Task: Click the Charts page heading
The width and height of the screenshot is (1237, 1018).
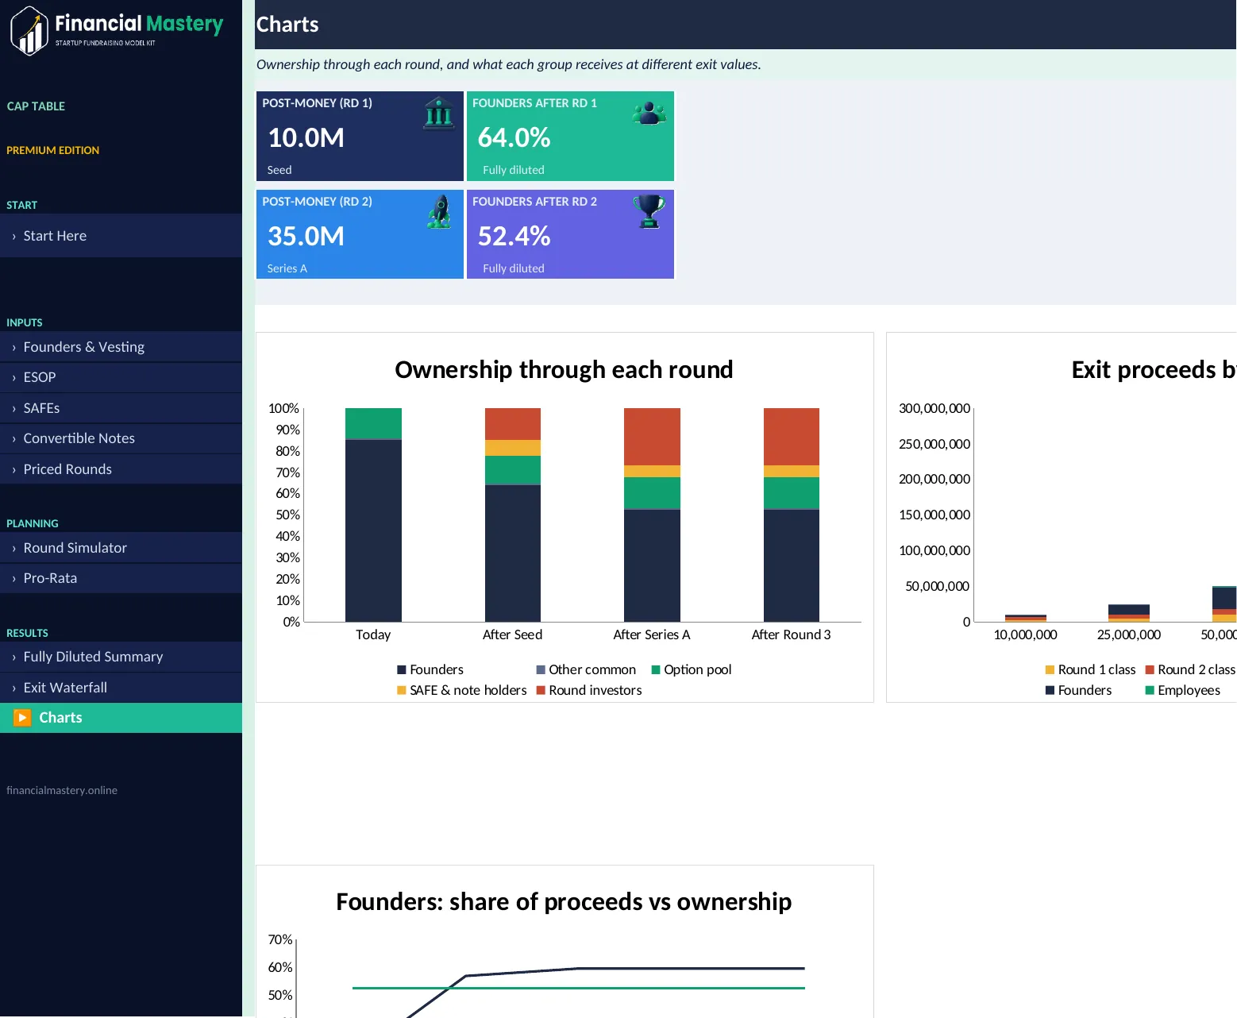Action: pos(287,25)
